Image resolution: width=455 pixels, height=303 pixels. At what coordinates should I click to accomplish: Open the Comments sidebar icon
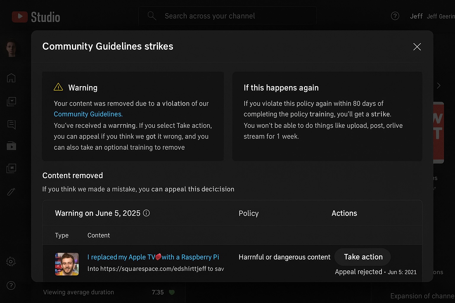pyautogui.click(x=11, y=125)
